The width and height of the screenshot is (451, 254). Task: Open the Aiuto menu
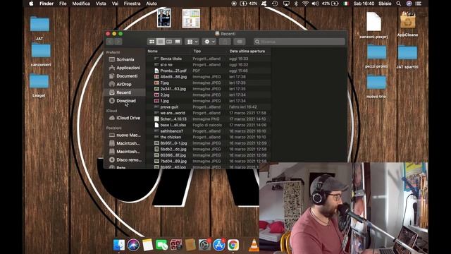tap(152, 4)
